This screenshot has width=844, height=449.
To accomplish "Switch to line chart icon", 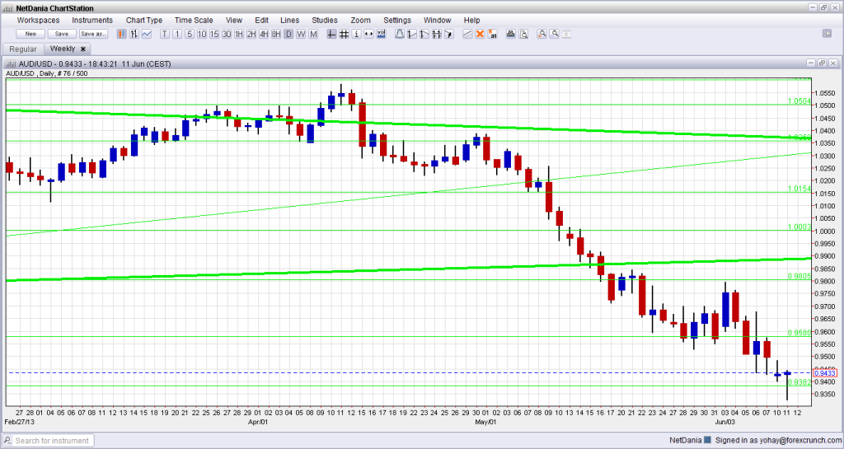I will pos(146,34).
